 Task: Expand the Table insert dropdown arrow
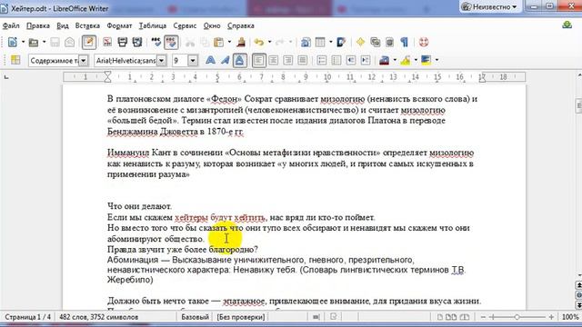coord(330,43)
